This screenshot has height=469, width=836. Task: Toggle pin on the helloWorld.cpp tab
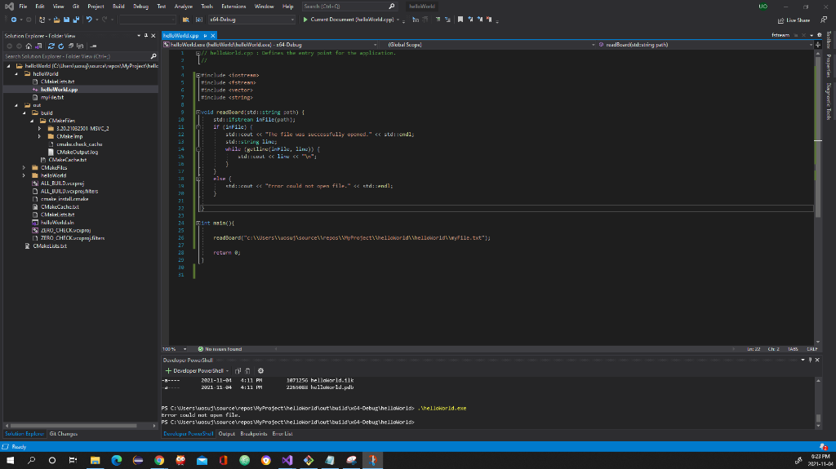click(205, 36)
